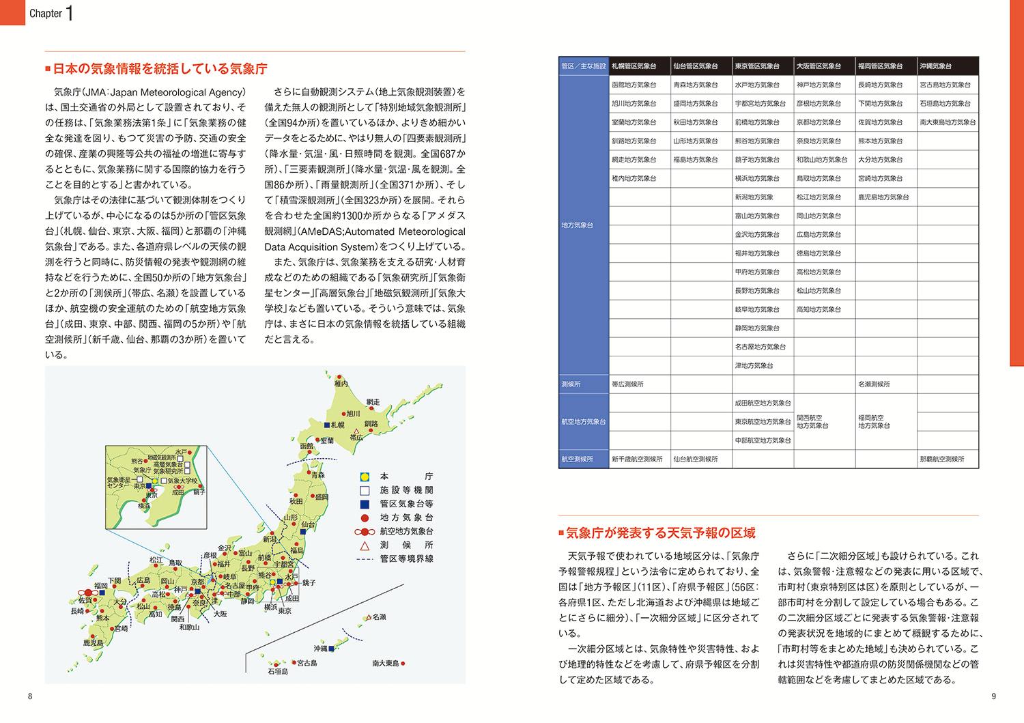1024x723 pixels.
Task: Click the red 地方気象台 legend dot
Action: coord(365,518)
